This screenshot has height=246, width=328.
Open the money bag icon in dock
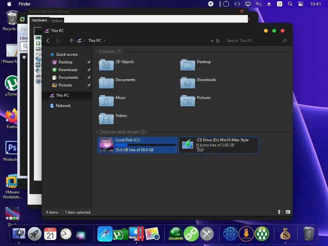pyautogui.click(x=285, y=234)
